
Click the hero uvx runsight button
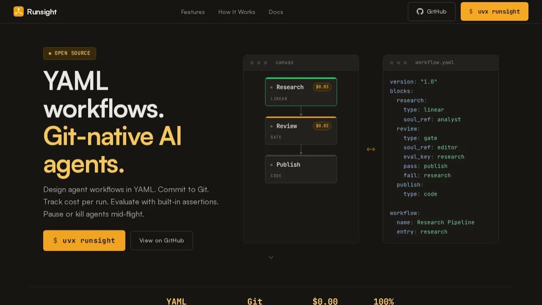click(84, 241)
